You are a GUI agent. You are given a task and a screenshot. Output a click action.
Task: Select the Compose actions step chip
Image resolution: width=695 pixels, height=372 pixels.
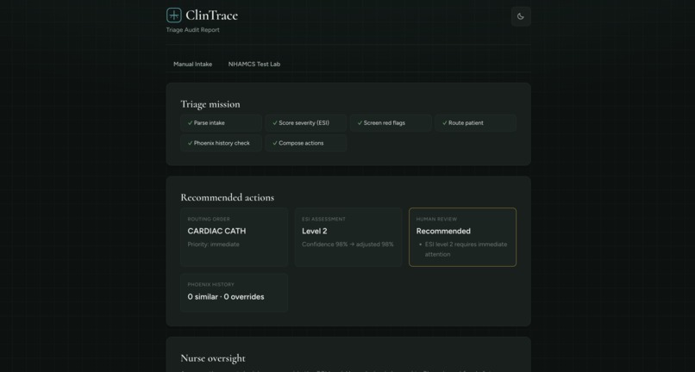[x=306, y=143]
